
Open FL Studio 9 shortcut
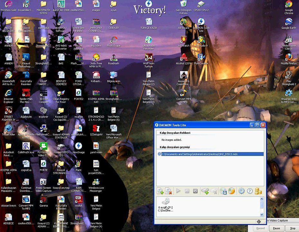click(x=201, y=42)
